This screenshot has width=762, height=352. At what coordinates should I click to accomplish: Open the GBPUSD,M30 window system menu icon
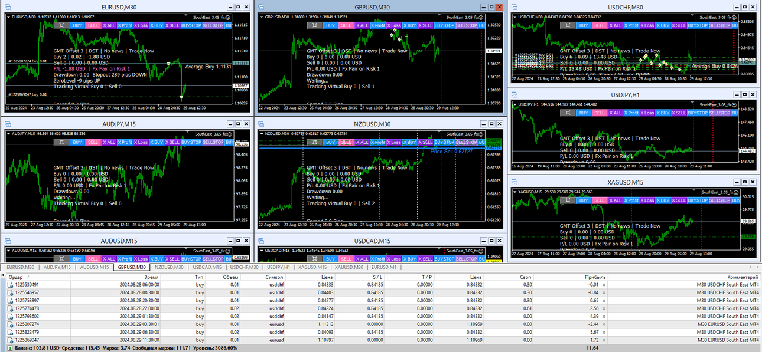260,7
